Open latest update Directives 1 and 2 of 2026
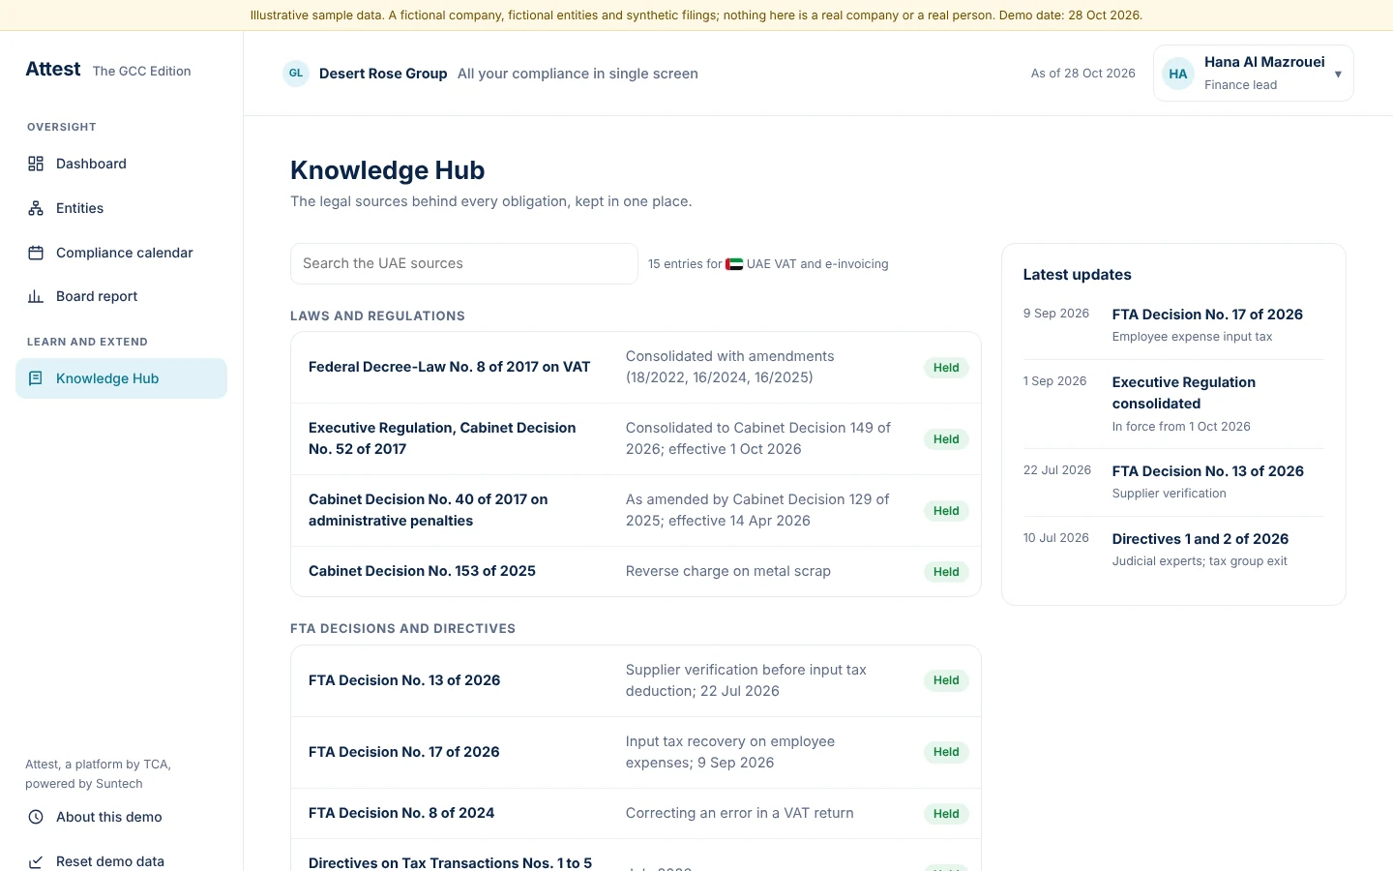1393x871 pixels. (x=1200, y=539)
